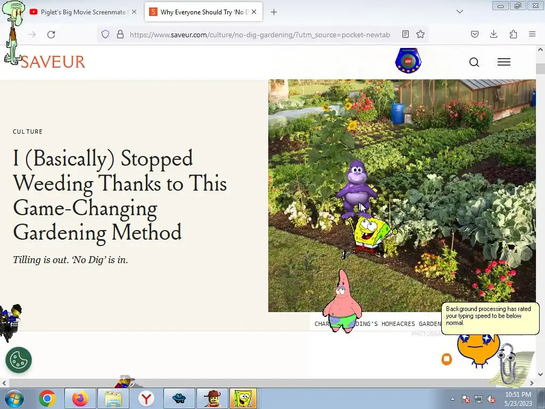Click the blue LEGO gadget screenmate
This screenshot has width=545, height=409.
pyautogui.click(x=408, y=61)
